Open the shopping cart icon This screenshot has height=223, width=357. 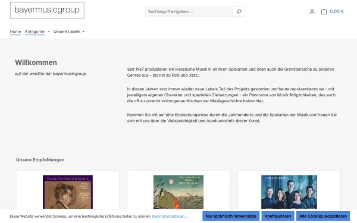click(x=324, y=12)
